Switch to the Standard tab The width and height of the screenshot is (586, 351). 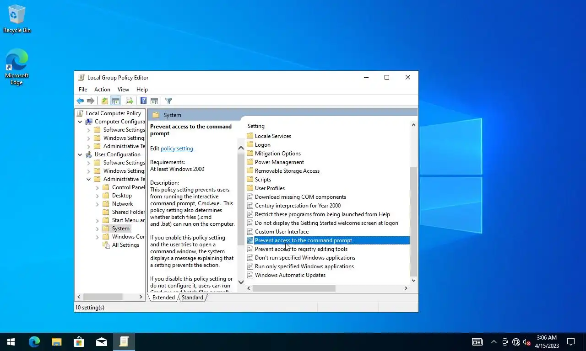coord(192,298)
